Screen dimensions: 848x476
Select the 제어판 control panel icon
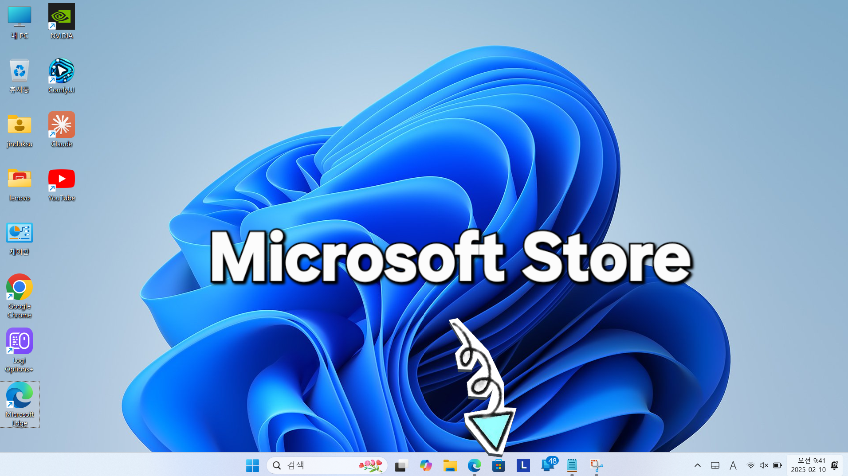(20, 238)
